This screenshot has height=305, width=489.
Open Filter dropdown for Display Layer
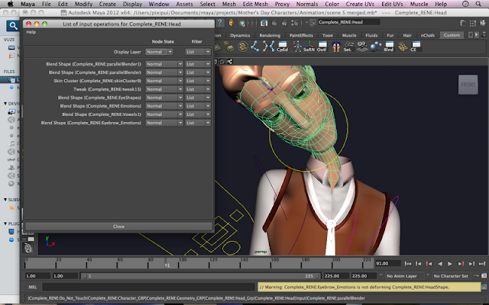198,52
